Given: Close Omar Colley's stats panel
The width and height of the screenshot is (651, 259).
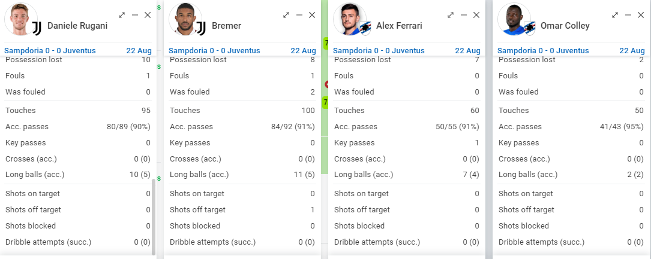Looking at the screenshot, I should point(641,15).
